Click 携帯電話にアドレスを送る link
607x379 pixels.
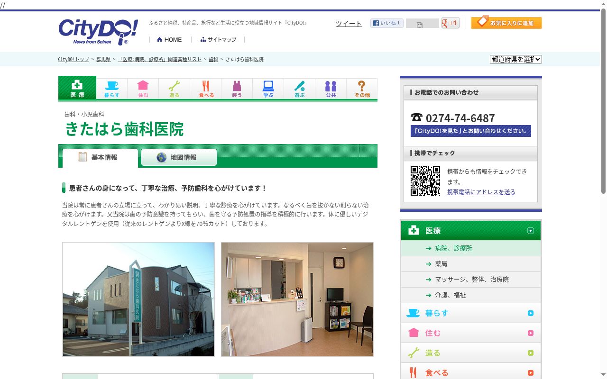(x=481, y=192)
